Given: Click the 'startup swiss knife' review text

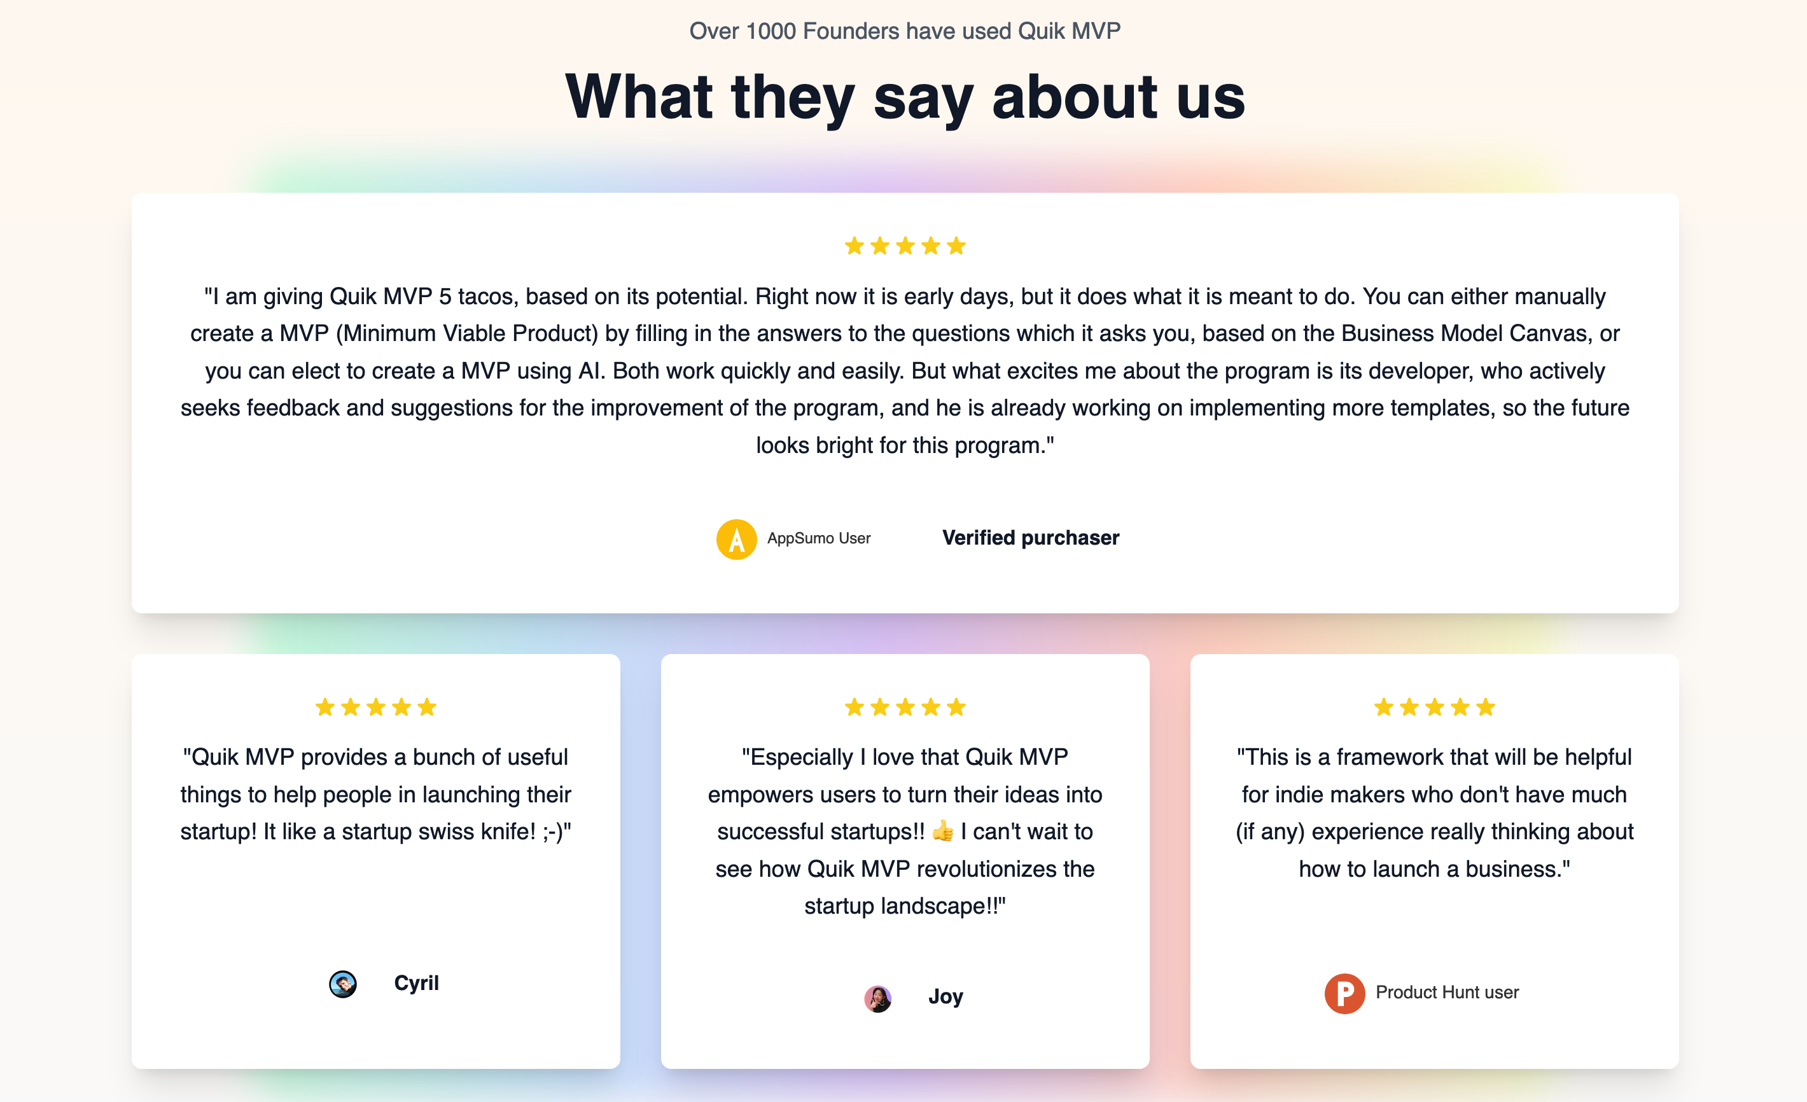Looking at the screenshot, I should click(x=375, y=794).
